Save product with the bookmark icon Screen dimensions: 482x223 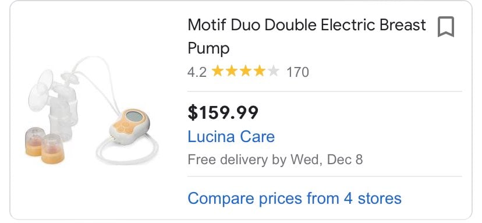coord(446,27)
